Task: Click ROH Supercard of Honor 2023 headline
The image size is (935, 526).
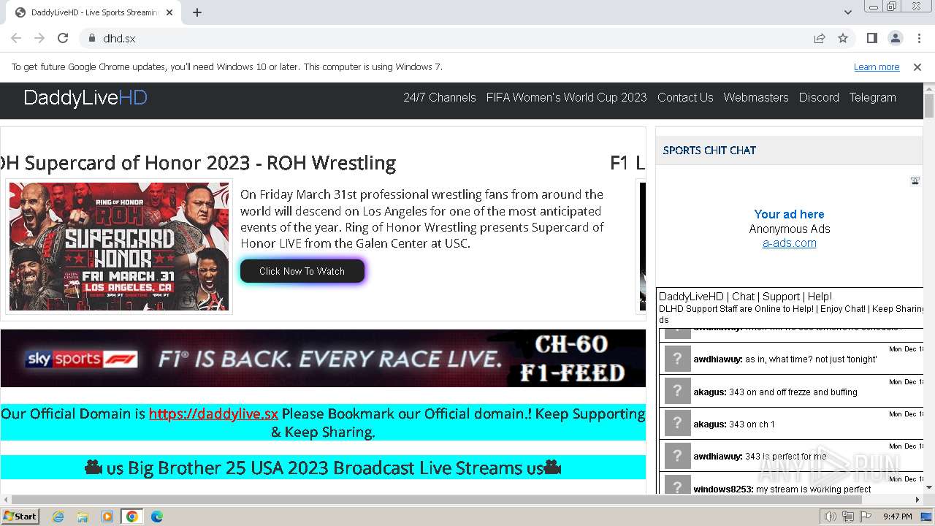Action: (x=198, y=162)
